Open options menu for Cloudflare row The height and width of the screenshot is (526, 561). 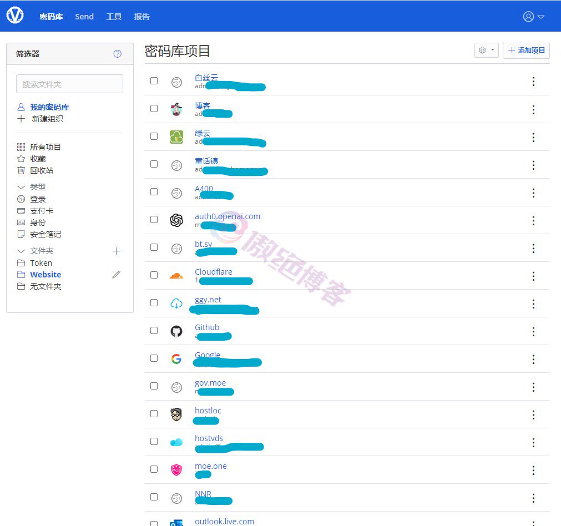533,276
